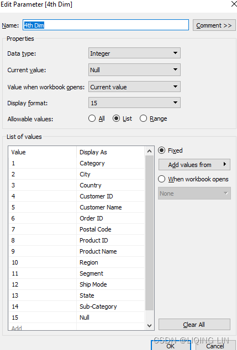Click the list scroll up arrow
The height and width of the screenshot is (350, 237).
[150, 152]
